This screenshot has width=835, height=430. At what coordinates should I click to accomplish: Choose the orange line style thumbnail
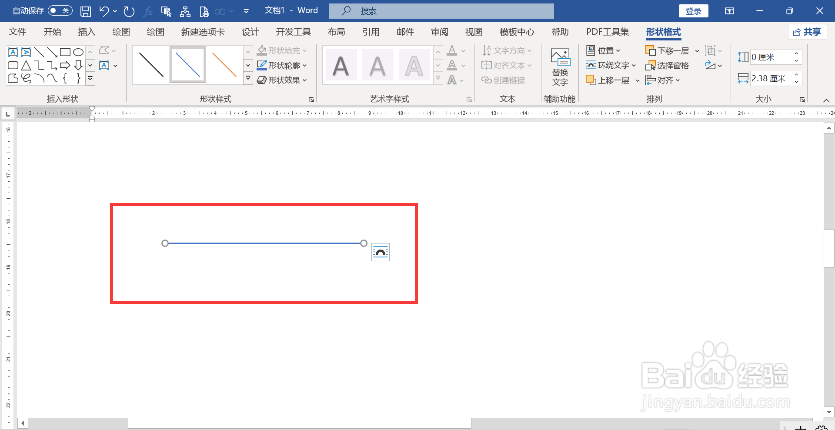tap(224, 65)
